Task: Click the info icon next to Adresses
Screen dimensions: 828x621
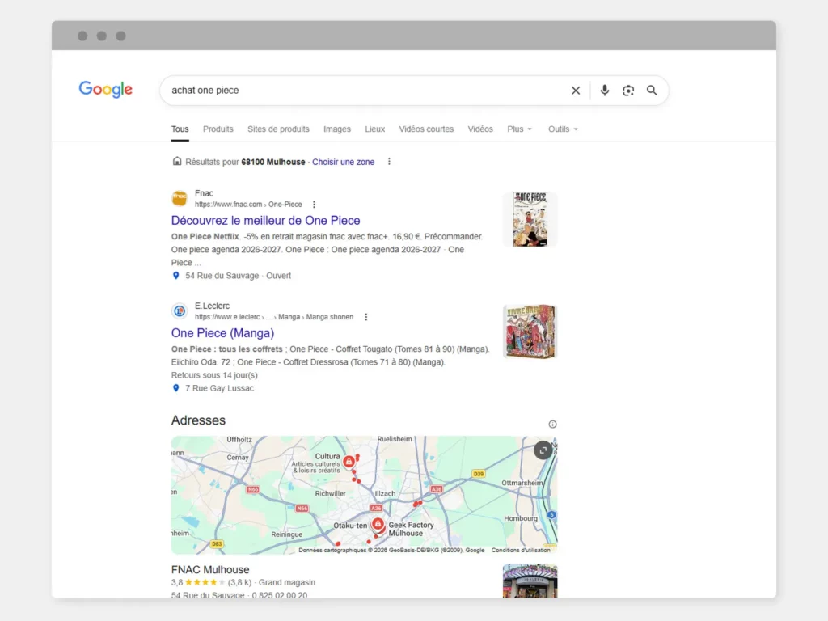Action: click(x=552, y=424)
